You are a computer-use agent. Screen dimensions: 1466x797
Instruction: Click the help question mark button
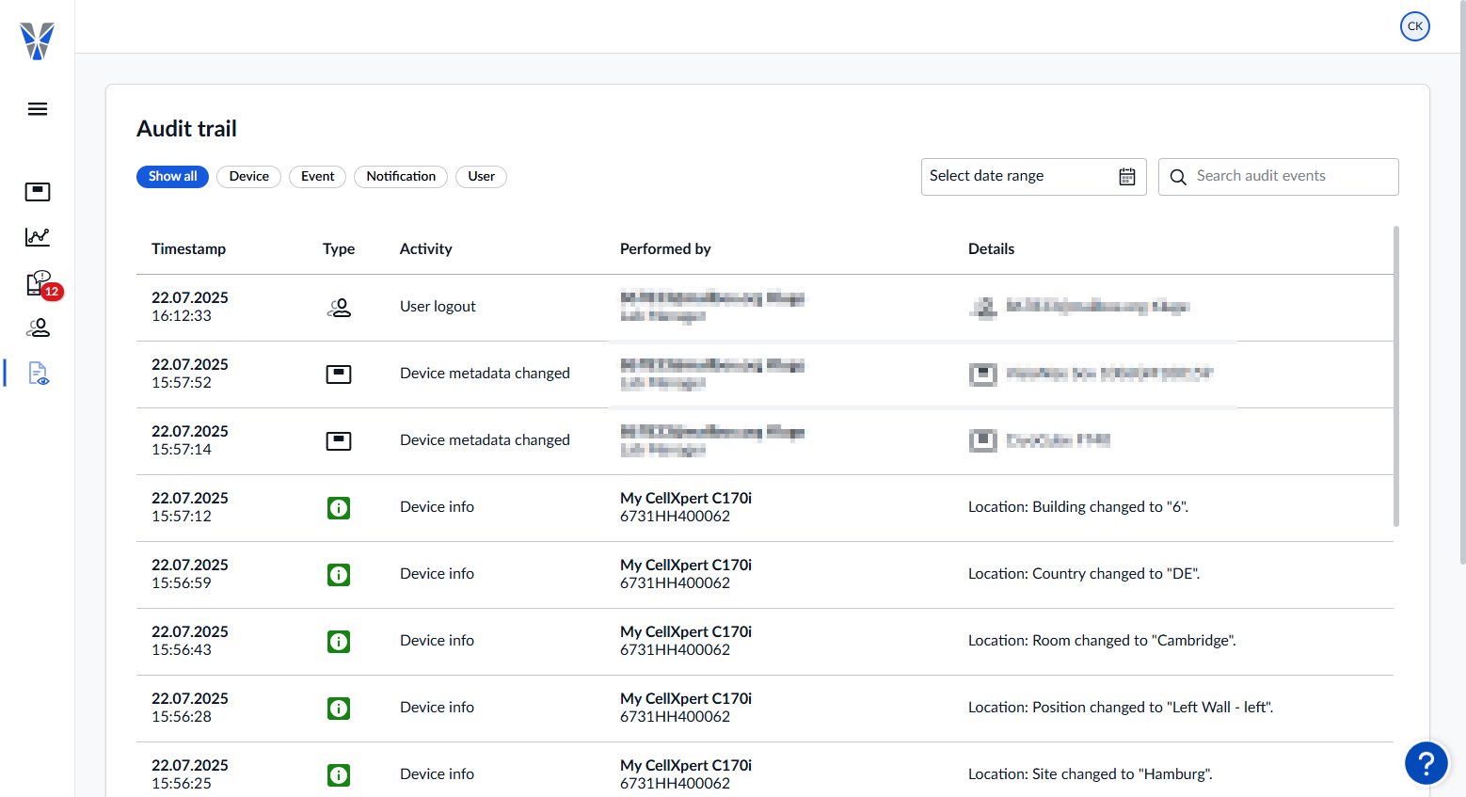pos(1426,763)
